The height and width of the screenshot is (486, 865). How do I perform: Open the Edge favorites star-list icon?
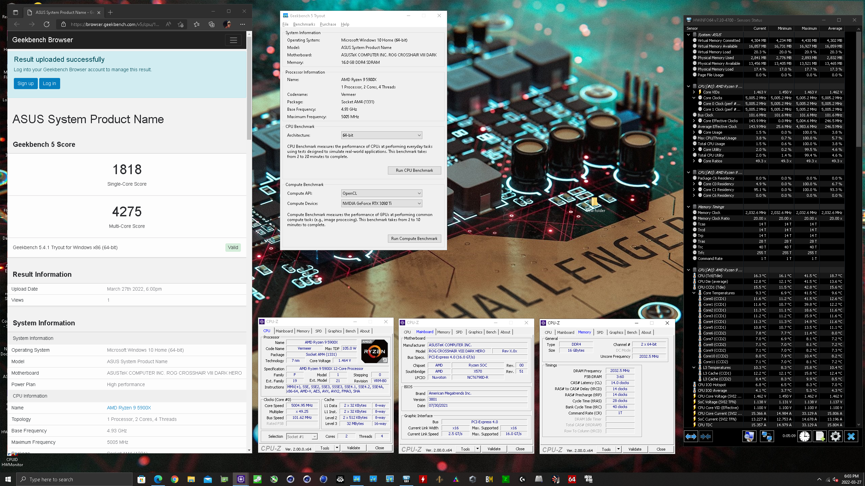tap(197, 24)
